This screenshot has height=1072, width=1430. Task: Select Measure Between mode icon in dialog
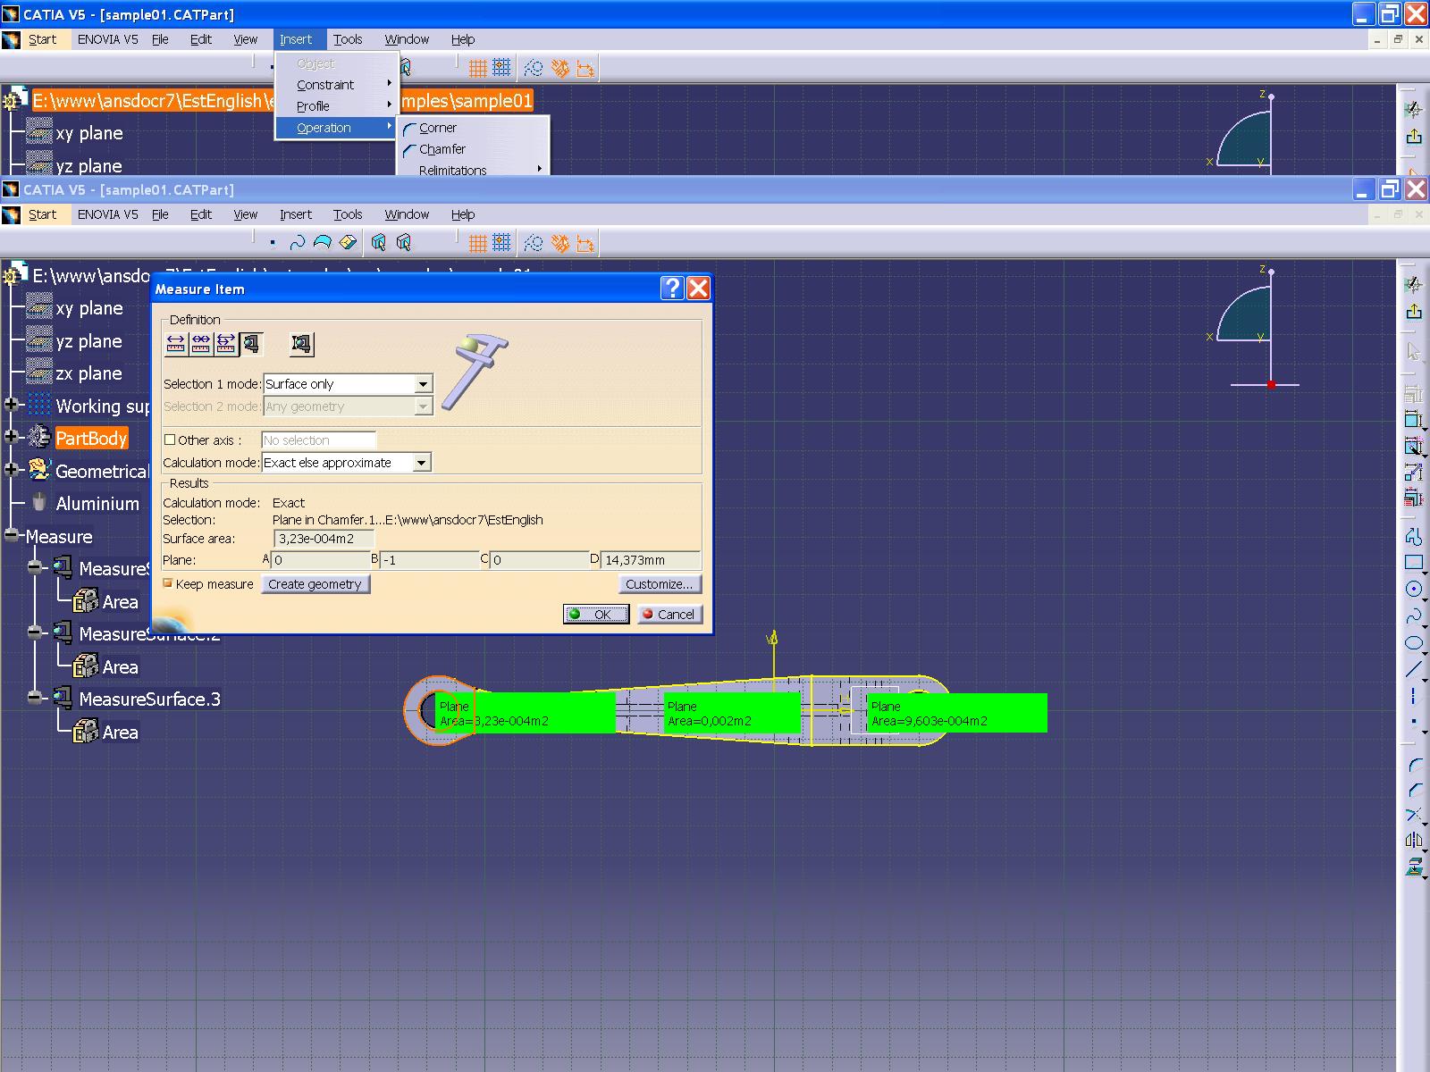[176, 344]
